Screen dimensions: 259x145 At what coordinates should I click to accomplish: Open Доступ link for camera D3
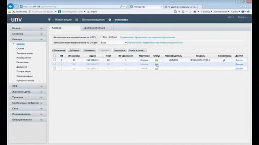pos(239,68)
